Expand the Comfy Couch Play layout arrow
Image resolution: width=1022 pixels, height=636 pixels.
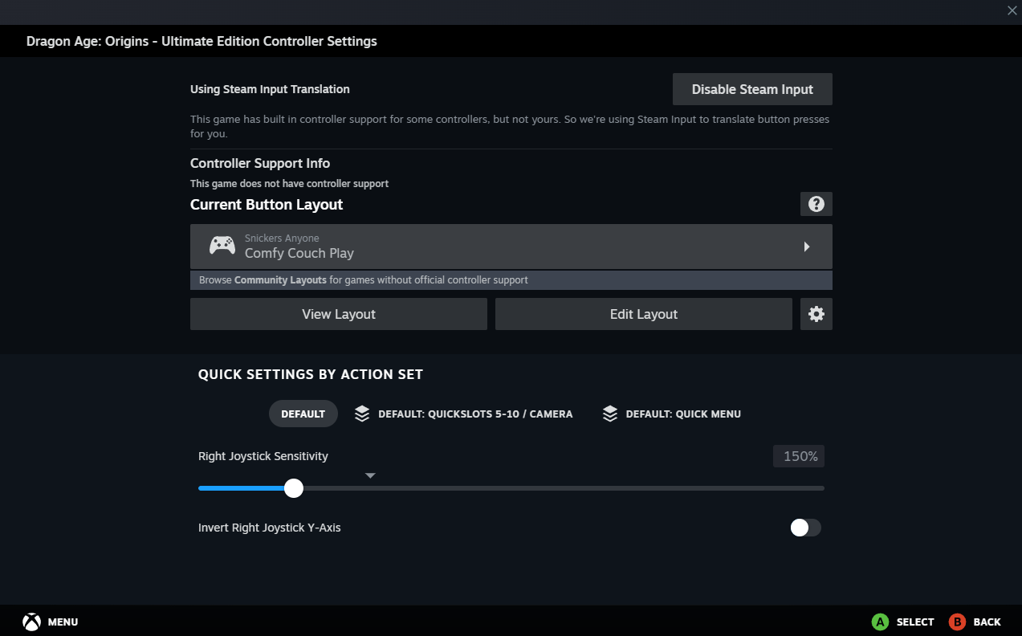point(807,247)
